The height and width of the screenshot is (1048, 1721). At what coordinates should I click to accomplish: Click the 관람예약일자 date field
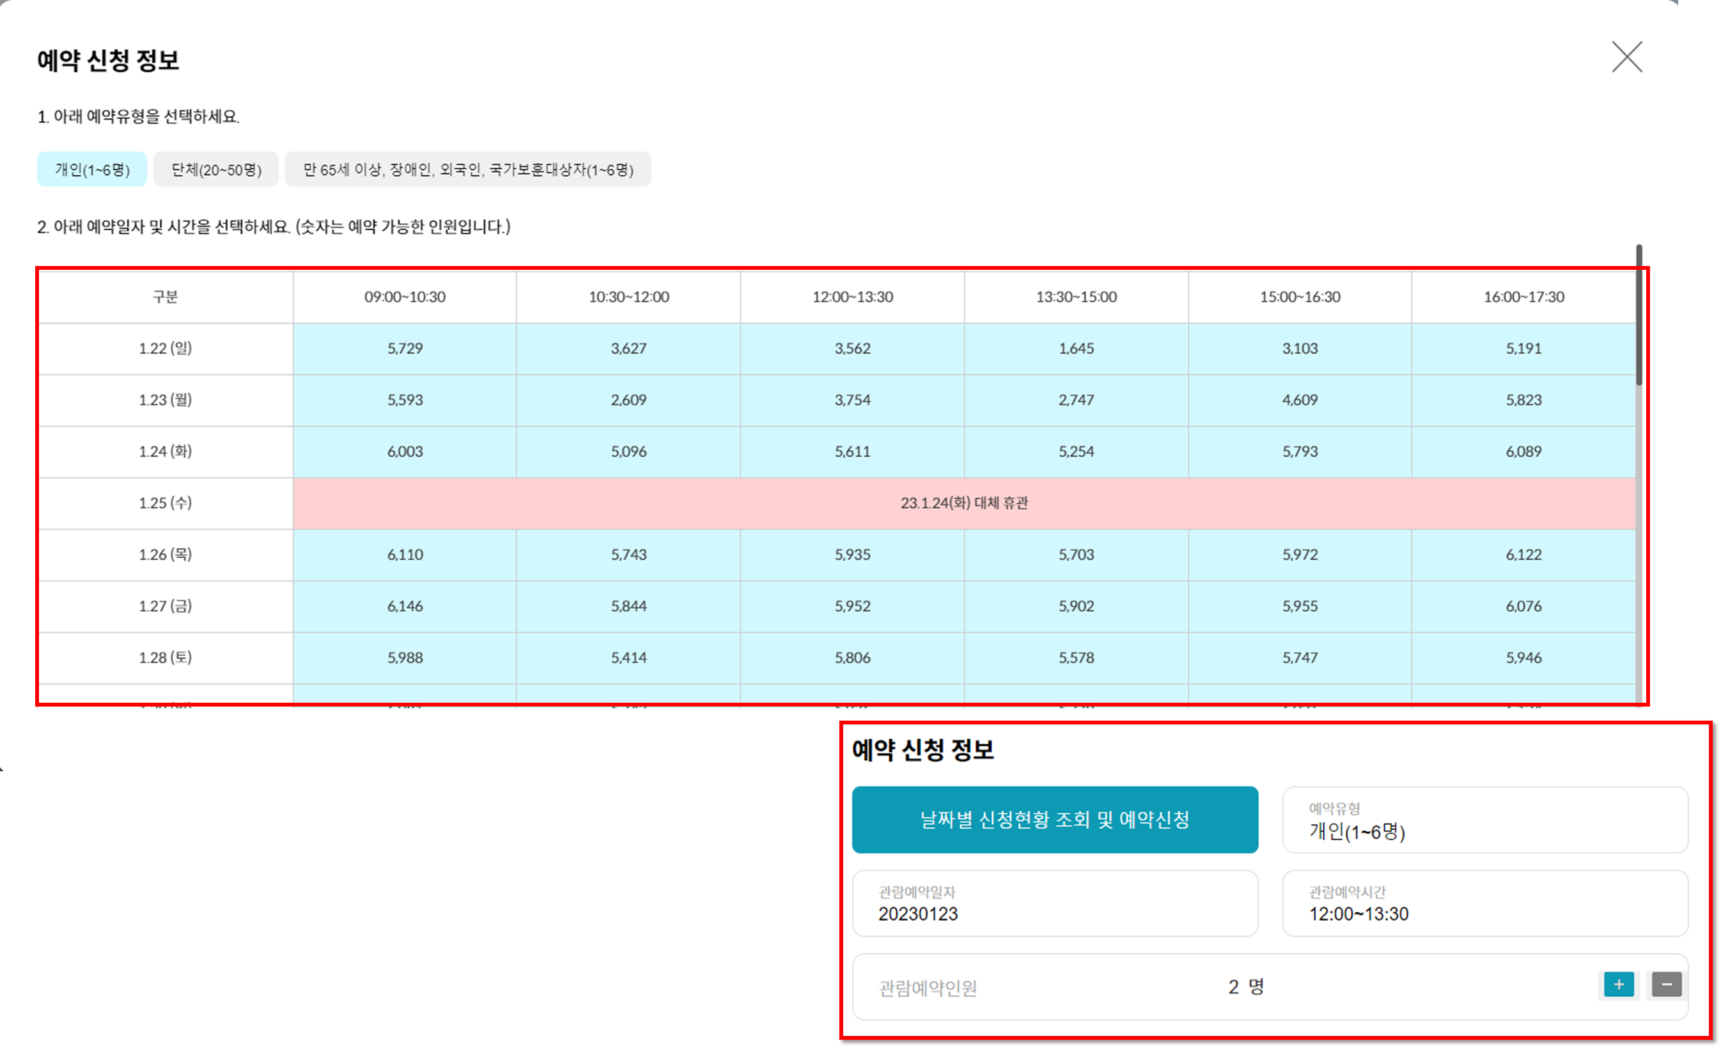pos(1055,903)
